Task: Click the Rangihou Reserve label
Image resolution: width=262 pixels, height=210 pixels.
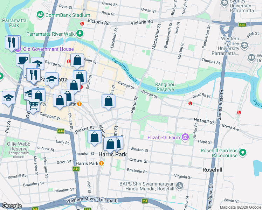Action: [x=165, y=87]
